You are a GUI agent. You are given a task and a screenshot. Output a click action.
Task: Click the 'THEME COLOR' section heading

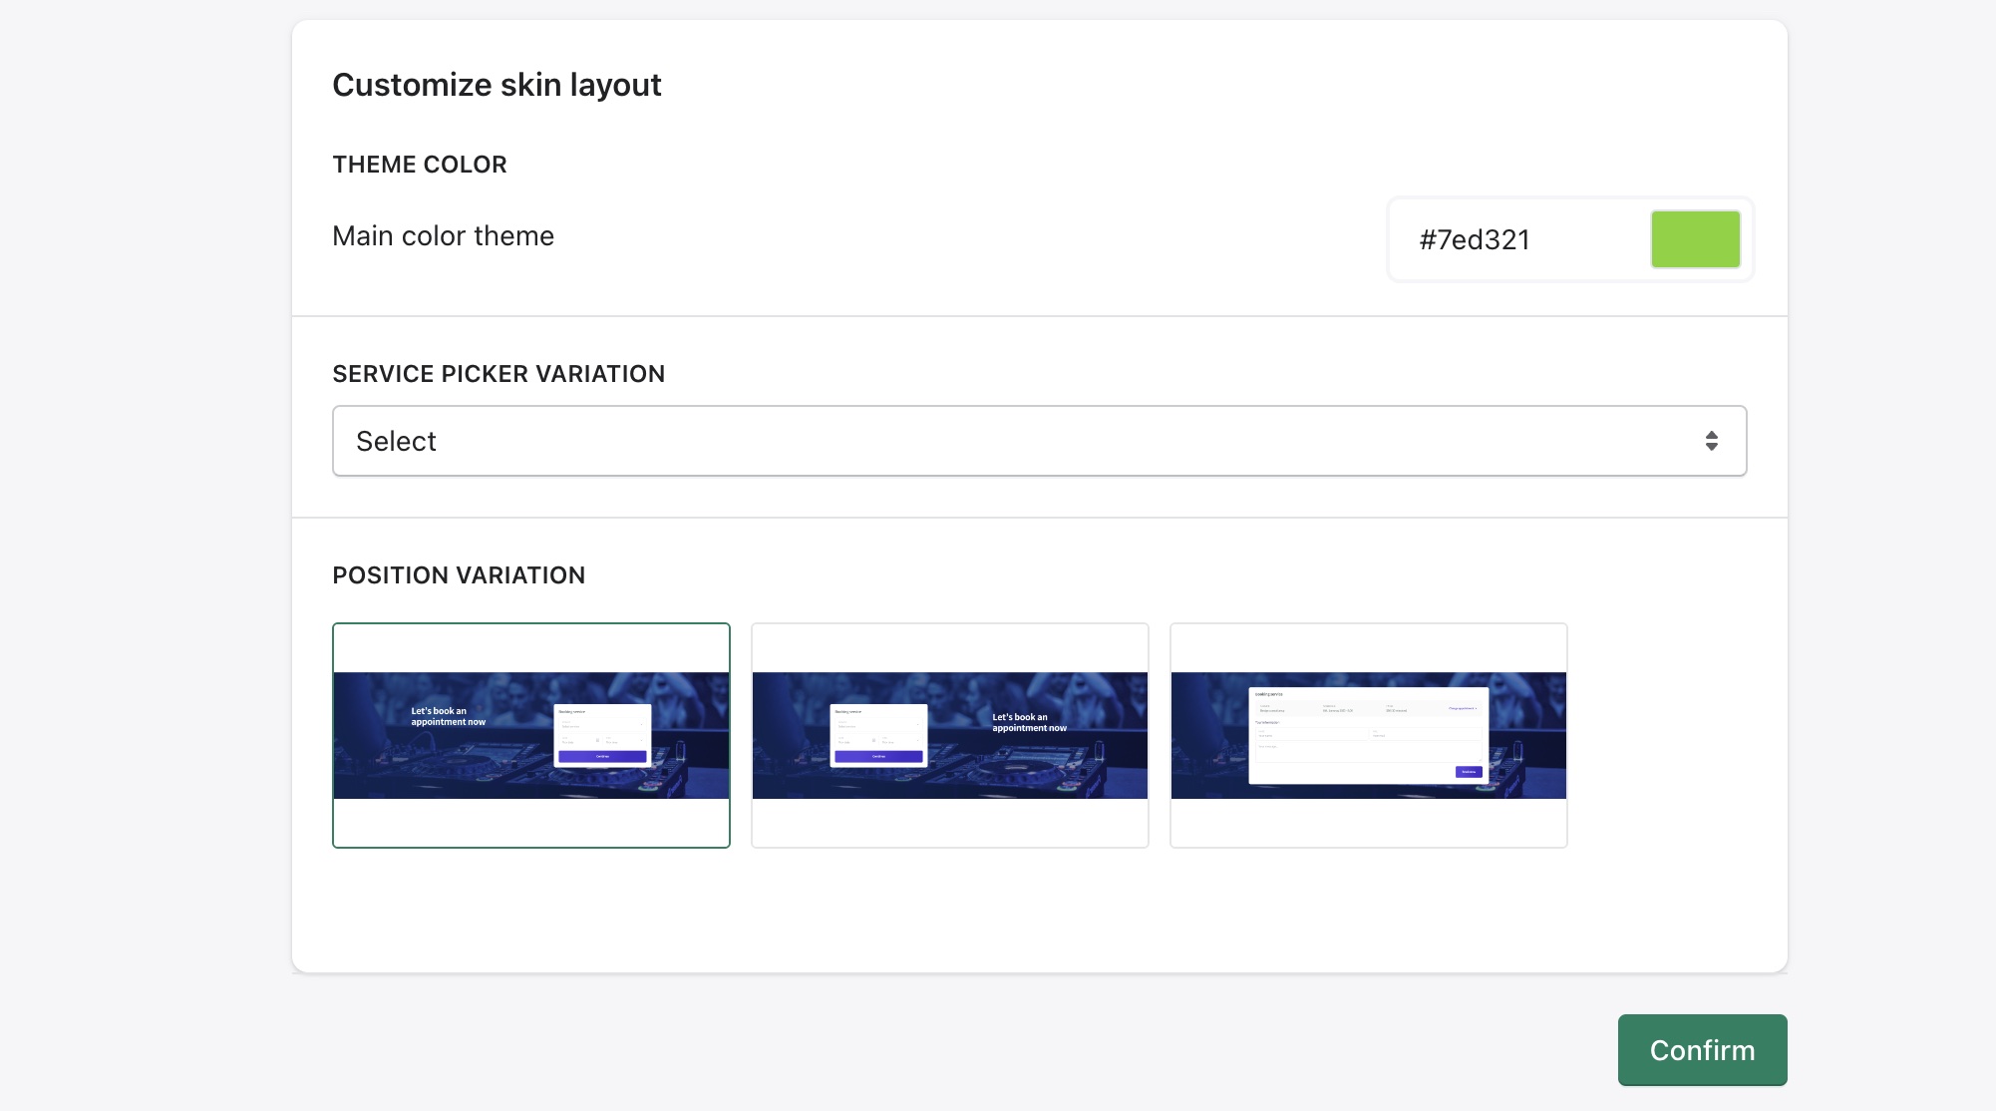tap(420, 165)
